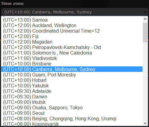Image resolution: width=149 pixels, height=127 pixels.
Task: Pick (UTC+09:30) Darwin
Action: tap(72, 97)
